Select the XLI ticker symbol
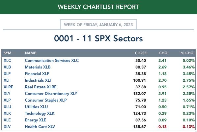The width and height of the screenshot is (197, 132). click(x=7, y=80)
